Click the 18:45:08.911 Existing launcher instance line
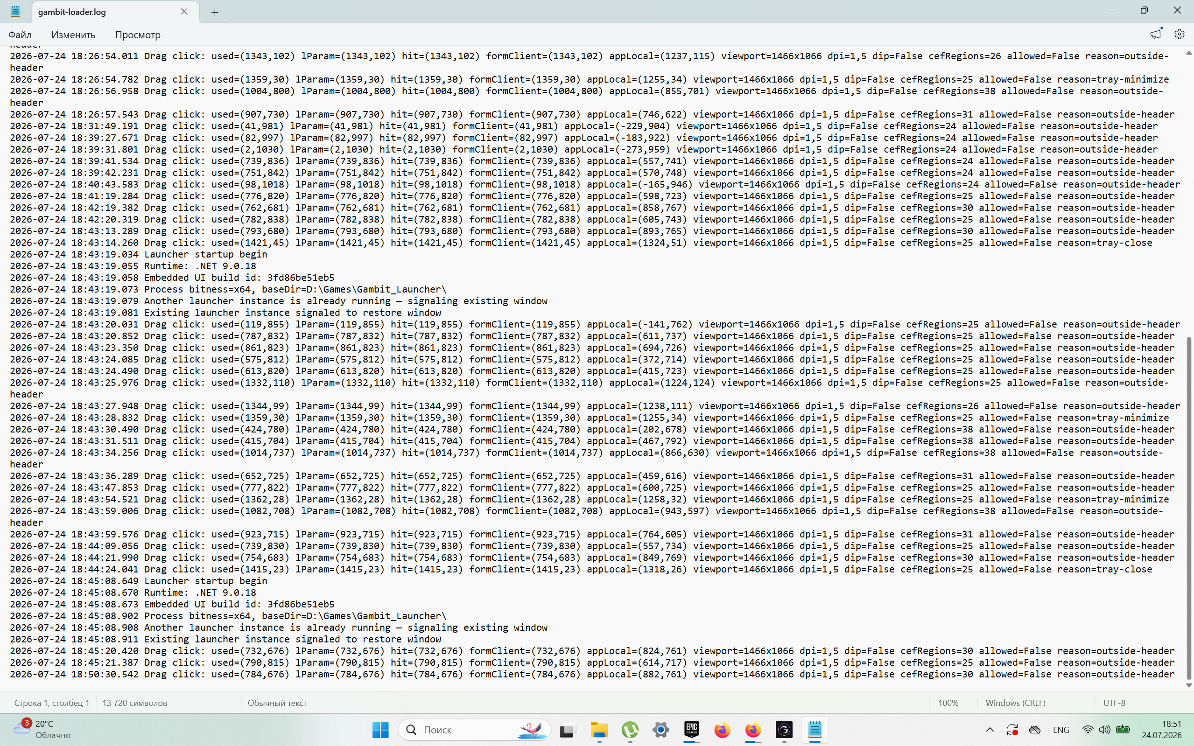 225,640
